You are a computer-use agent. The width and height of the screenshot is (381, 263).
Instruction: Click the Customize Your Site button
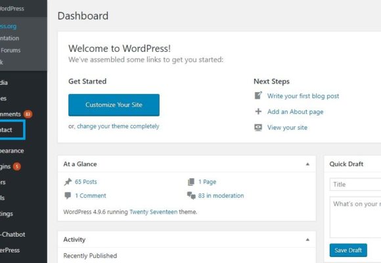pos(114,105)
